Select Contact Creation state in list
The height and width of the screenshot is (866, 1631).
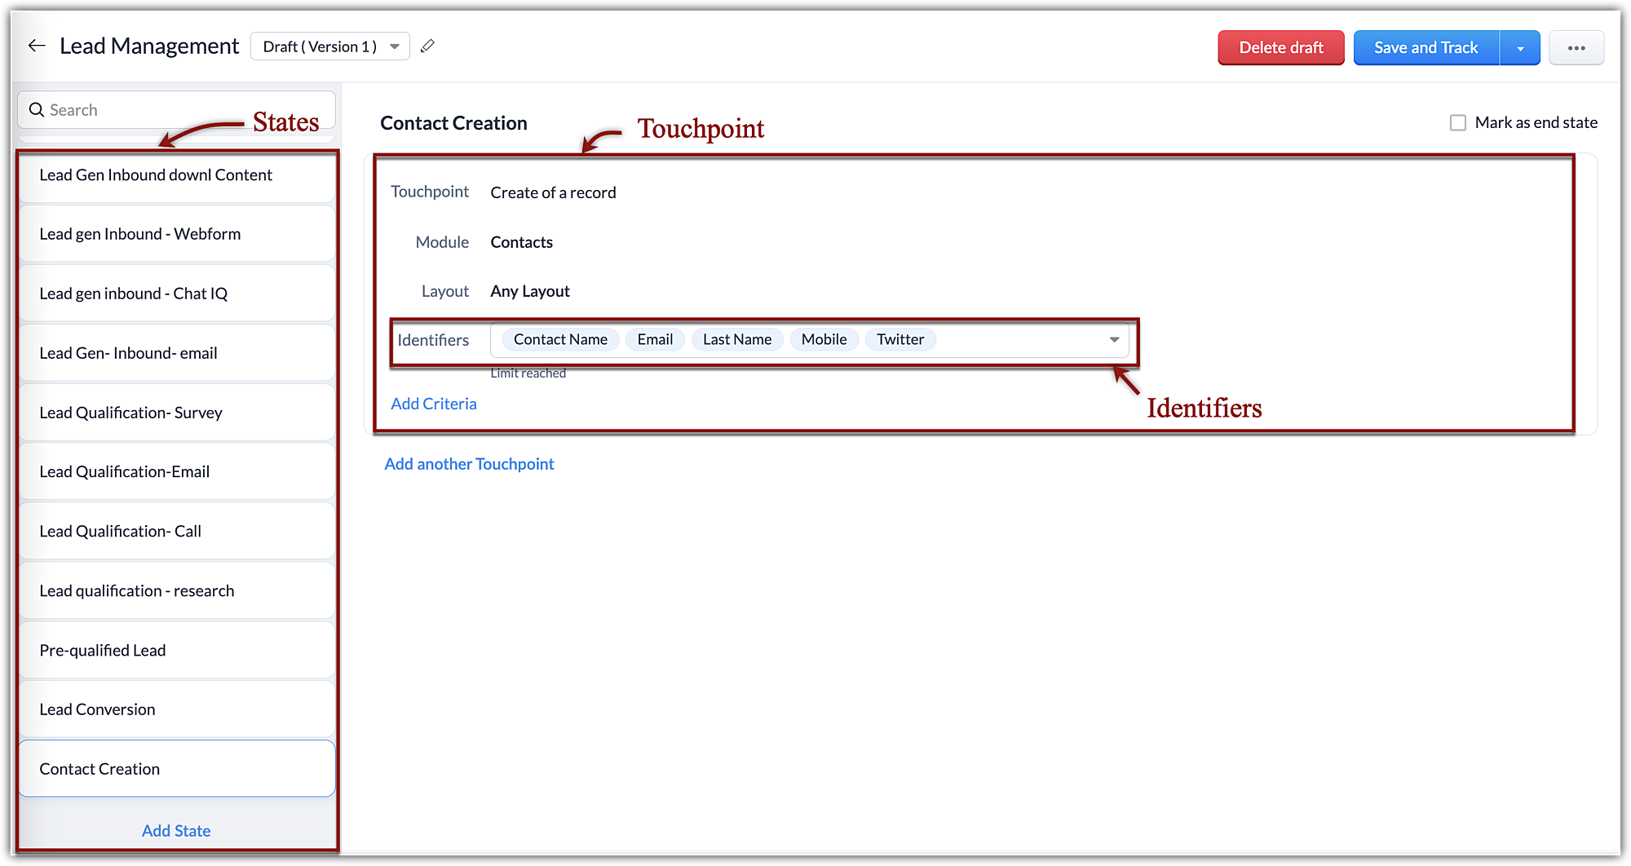click(176, 769)
